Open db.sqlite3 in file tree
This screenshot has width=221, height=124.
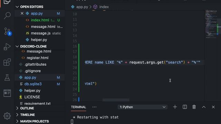33,84
